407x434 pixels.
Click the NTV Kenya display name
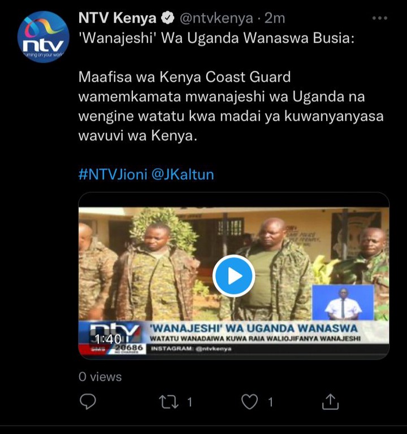[x=118, y=18]
